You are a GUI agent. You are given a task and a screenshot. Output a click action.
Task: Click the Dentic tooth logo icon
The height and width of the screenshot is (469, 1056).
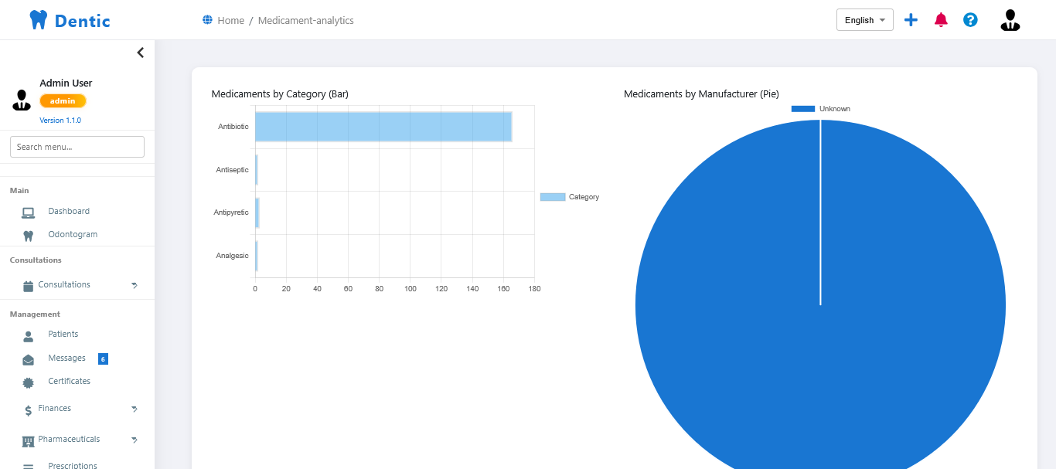[x=39, y=20]
